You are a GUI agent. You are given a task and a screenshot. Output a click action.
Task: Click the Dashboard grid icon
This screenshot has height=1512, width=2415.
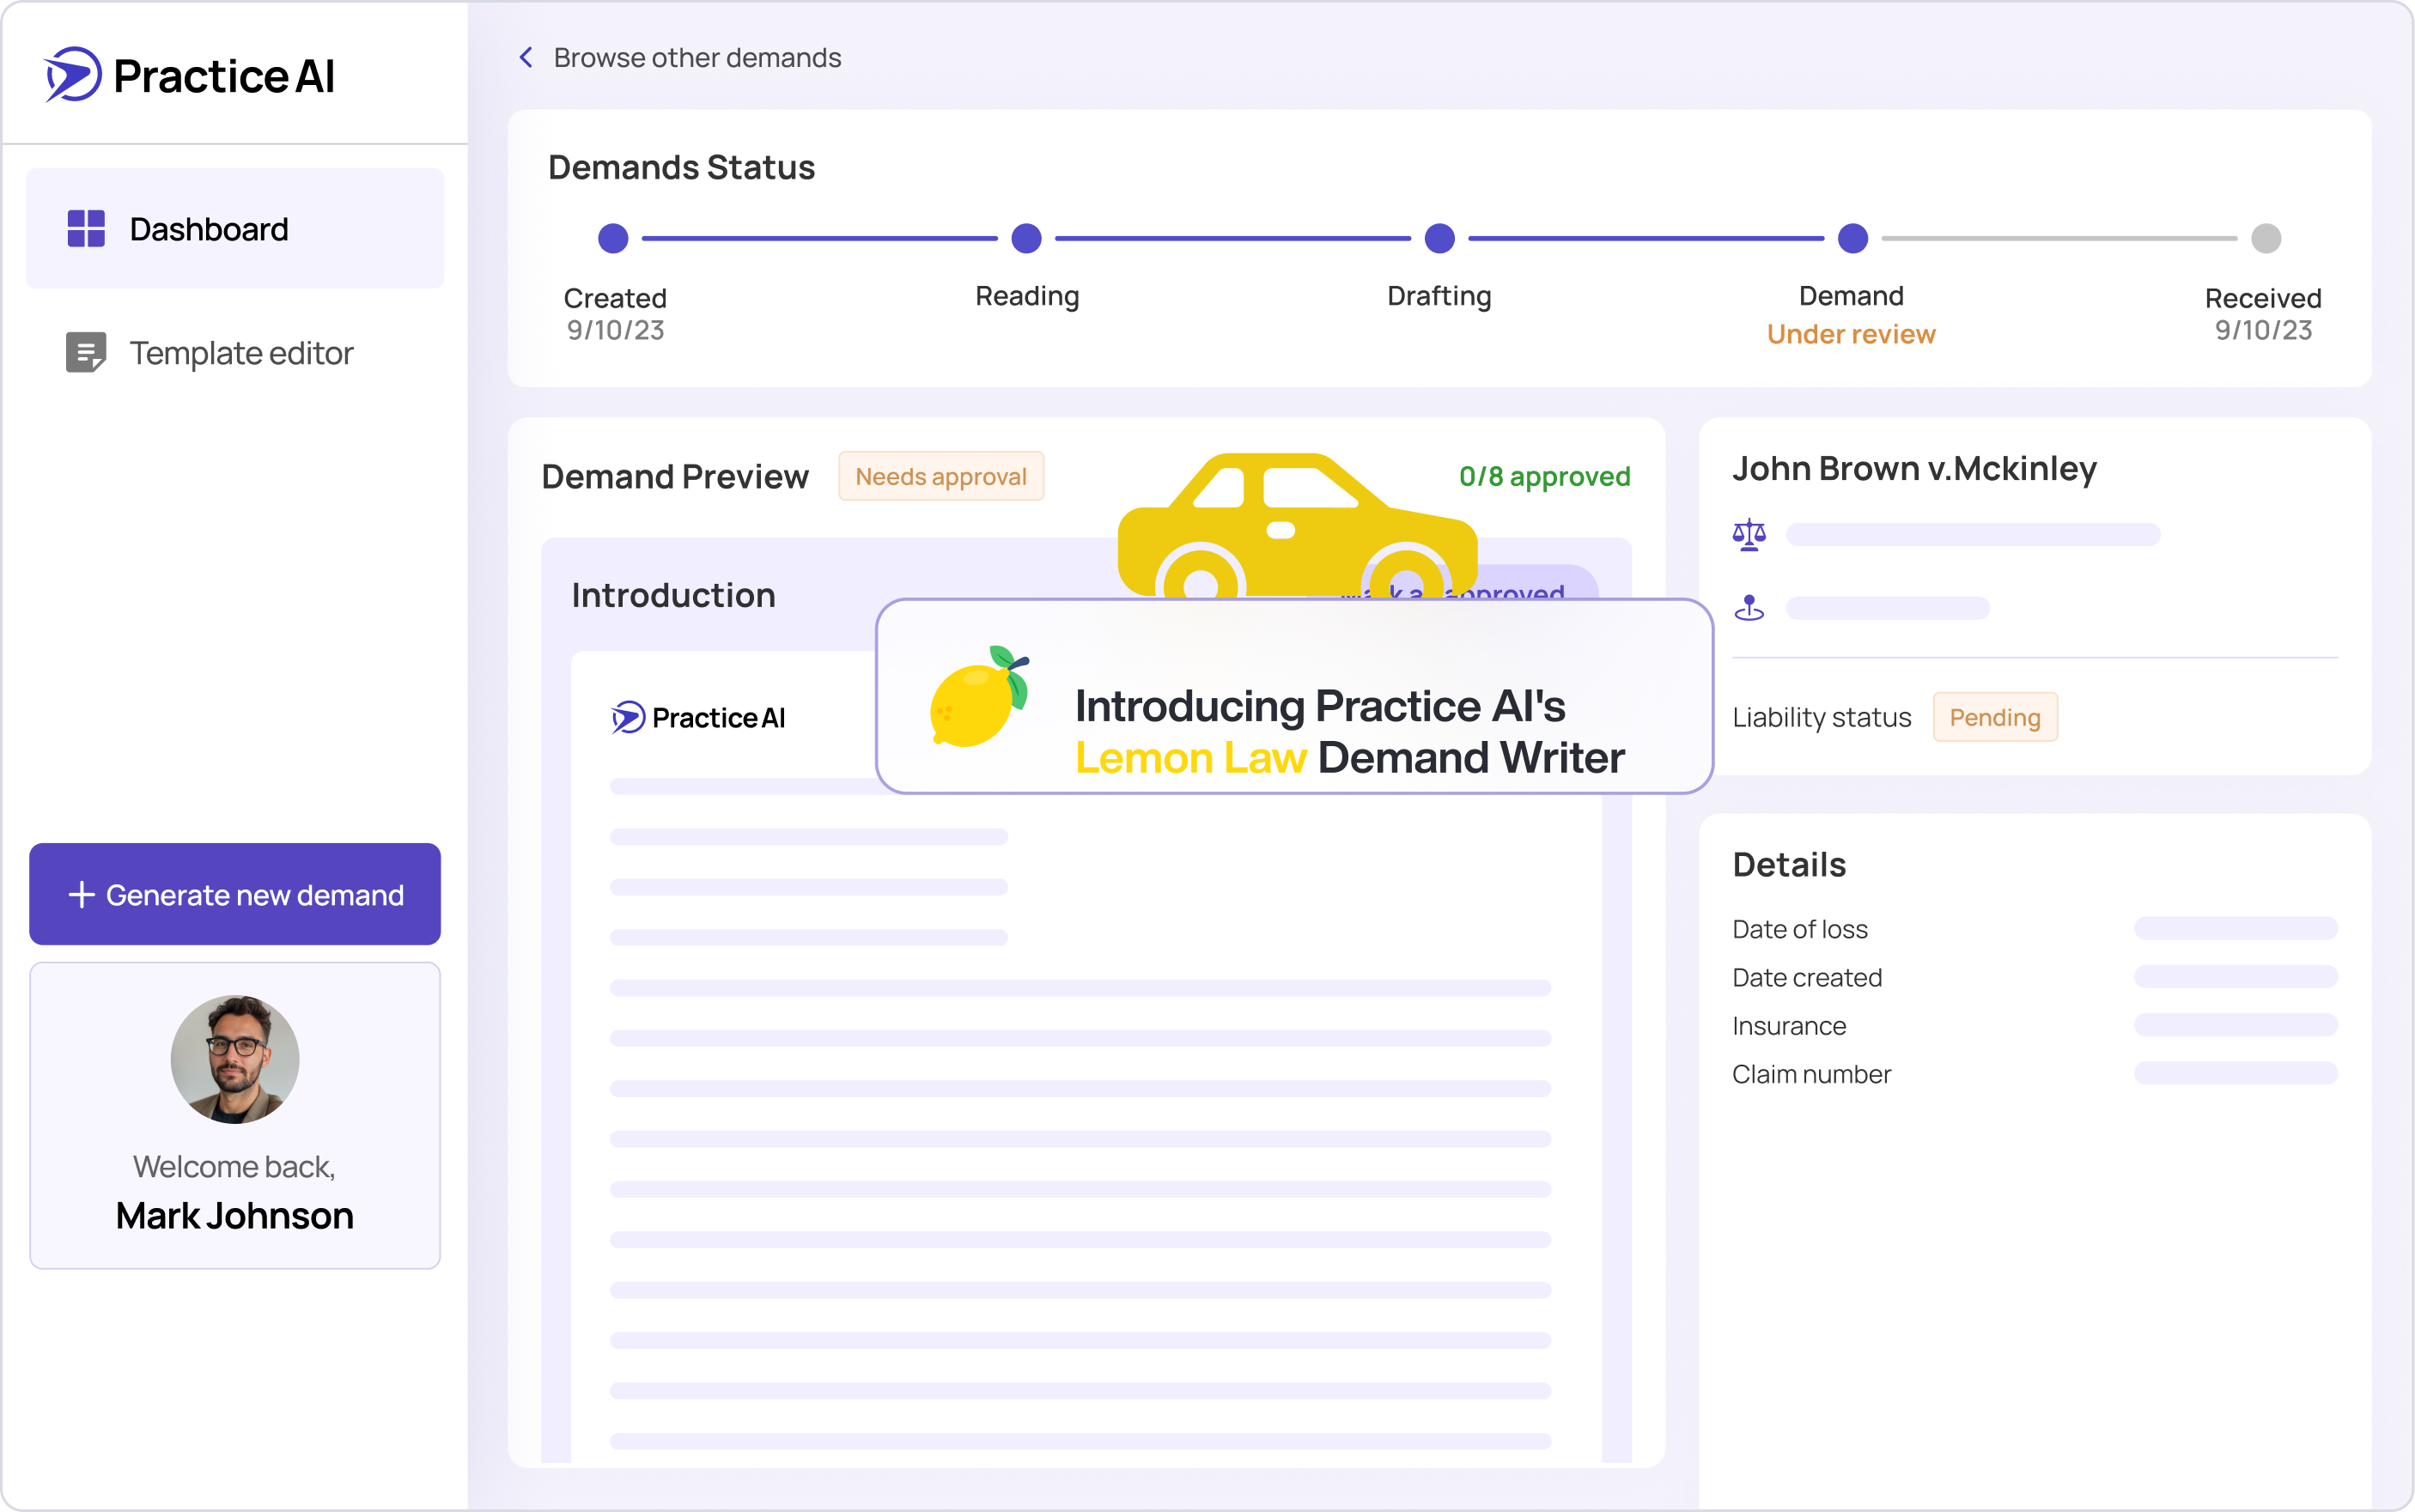[86, 229]
